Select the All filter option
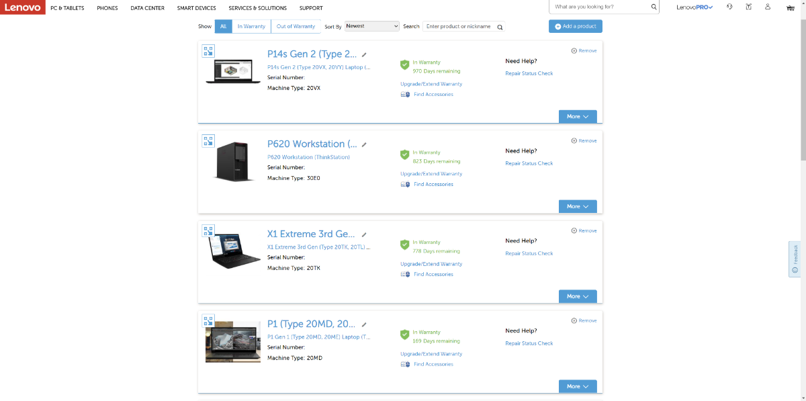Screen dimensions: 806x401 [x=224, y=26]
